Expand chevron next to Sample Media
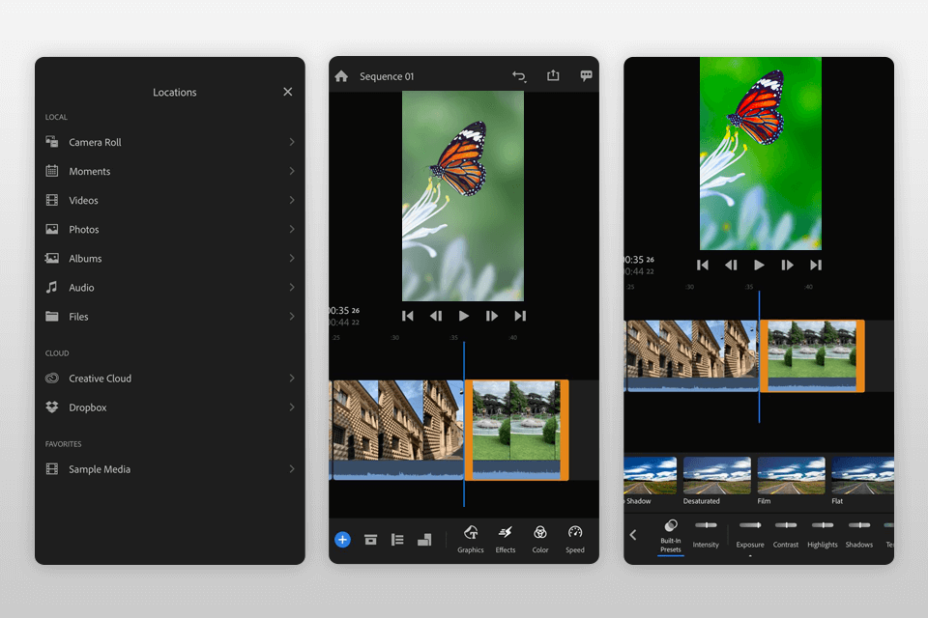Image resolution: width=928 pixels, height=618 pixels. pos(292,468)
